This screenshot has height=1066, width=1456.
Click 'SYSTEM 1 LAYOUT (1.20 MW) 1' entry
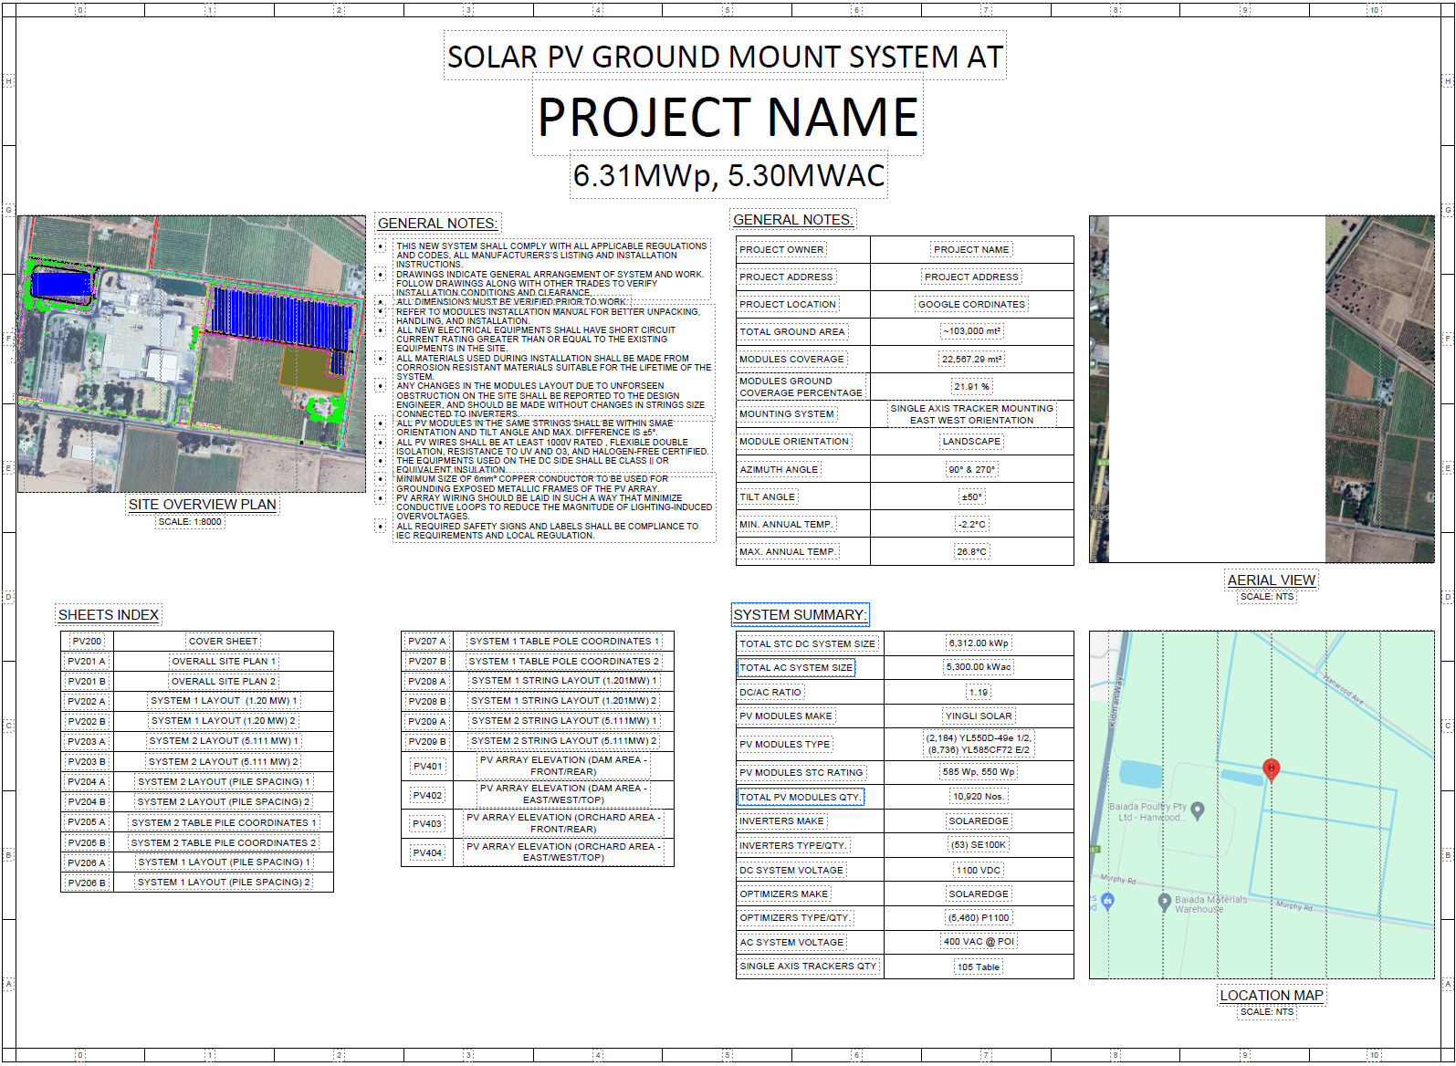[223, 701]
